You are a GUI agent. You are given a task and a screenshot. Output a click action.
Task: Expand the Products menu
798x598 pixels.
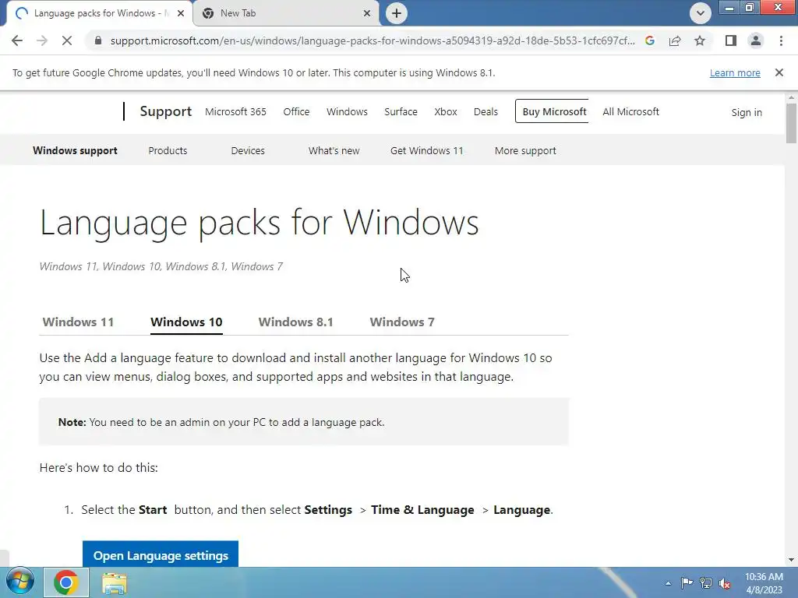[x=168, y=150]
